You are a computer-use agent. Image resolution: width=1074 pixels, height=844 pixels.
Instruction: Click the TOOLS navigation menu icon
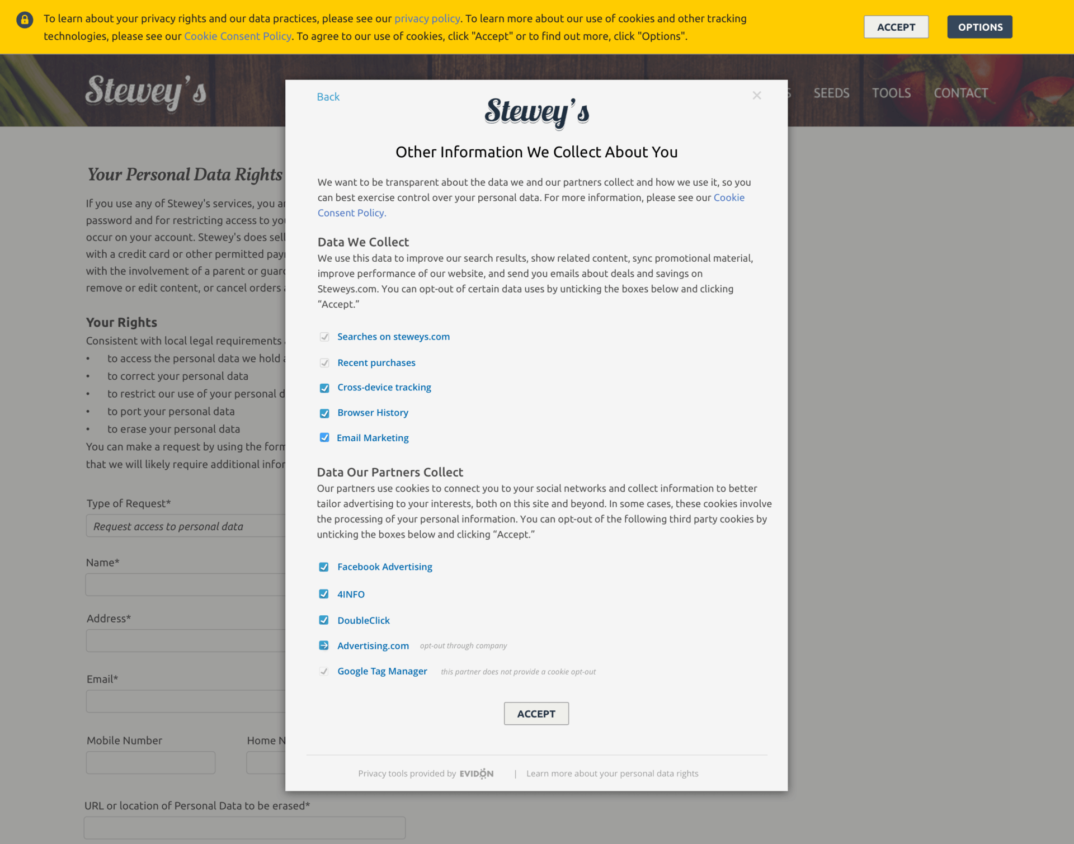pos(890,92)
